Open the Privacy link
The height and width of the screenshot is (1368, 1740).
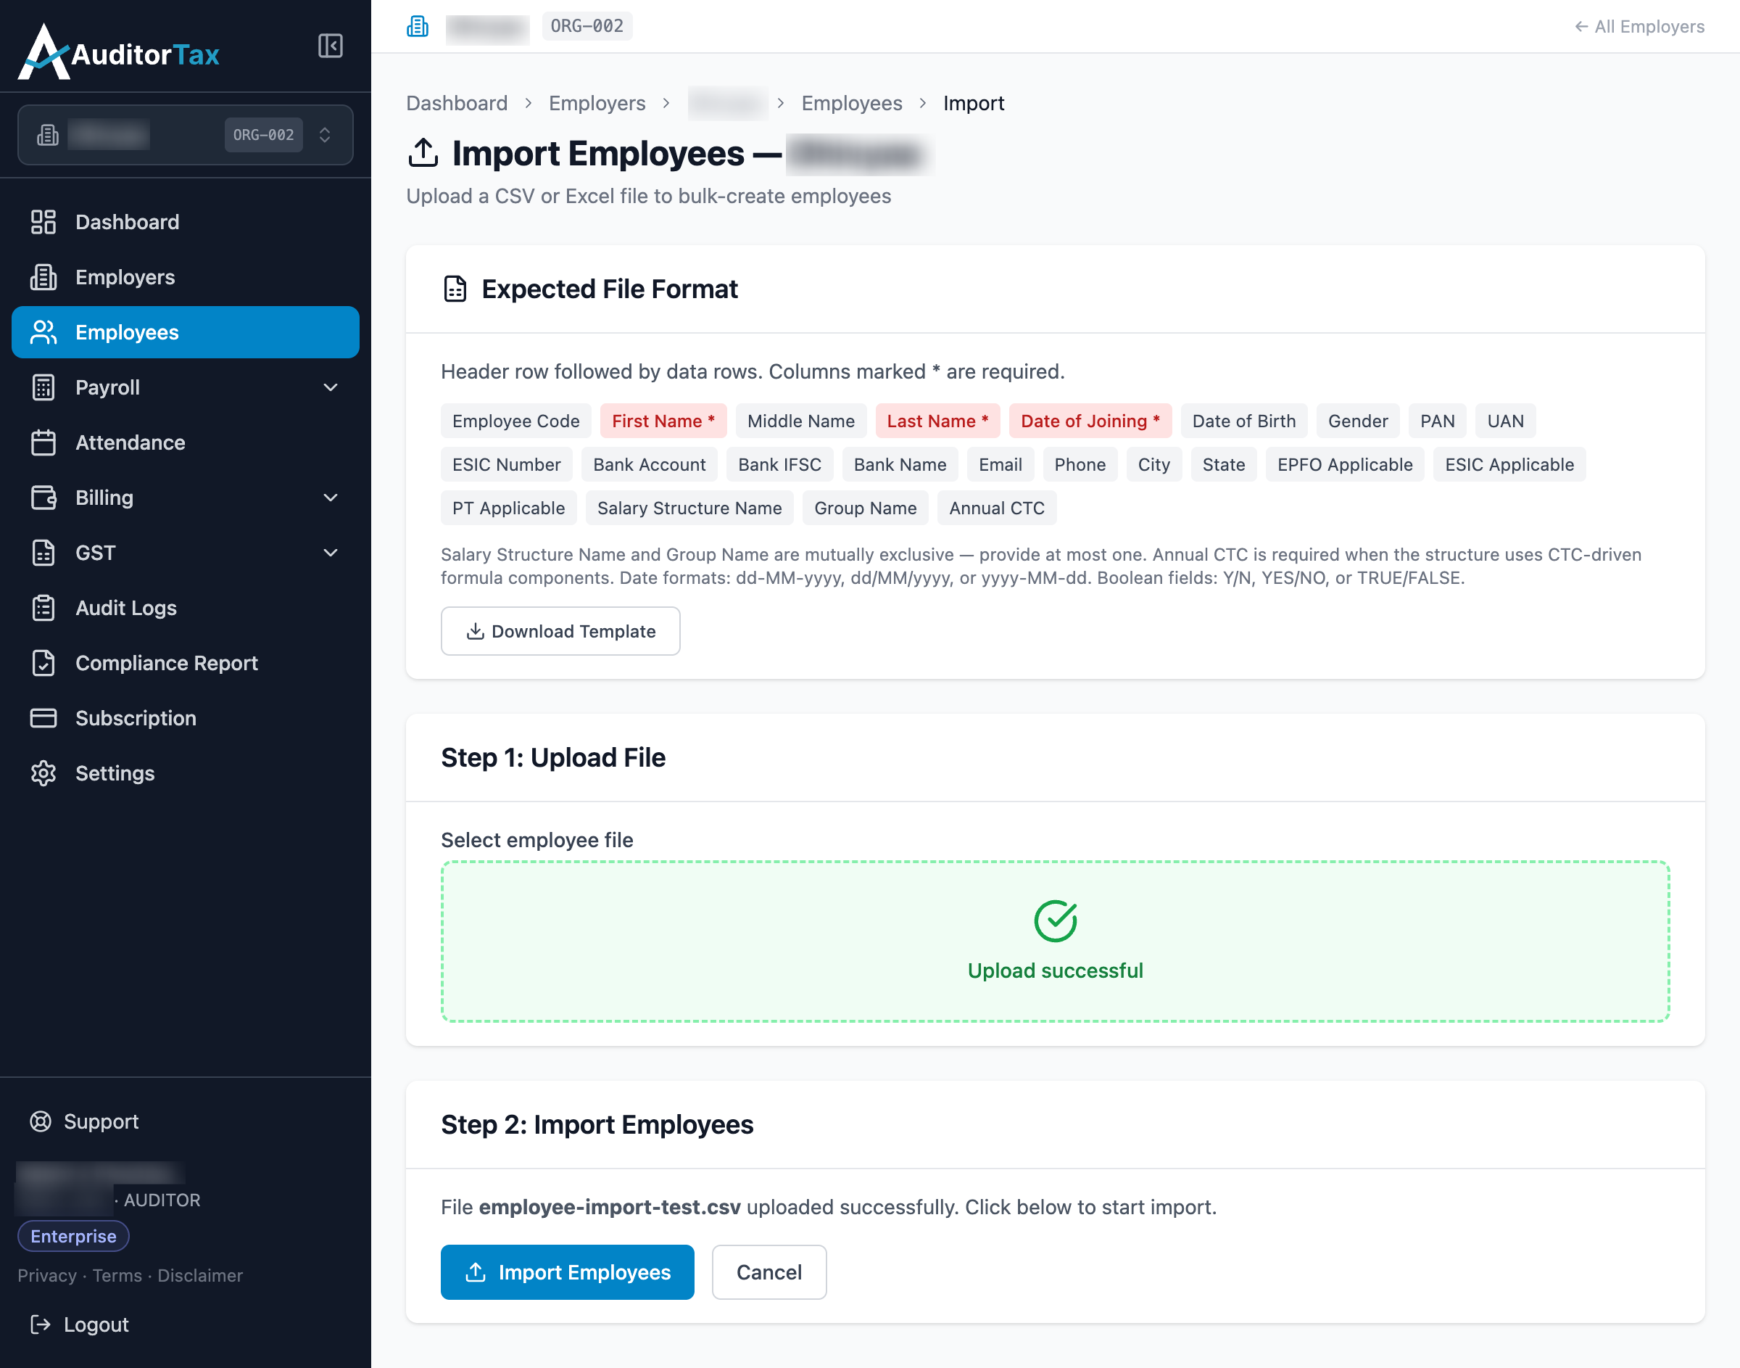tap(47, 1275)
